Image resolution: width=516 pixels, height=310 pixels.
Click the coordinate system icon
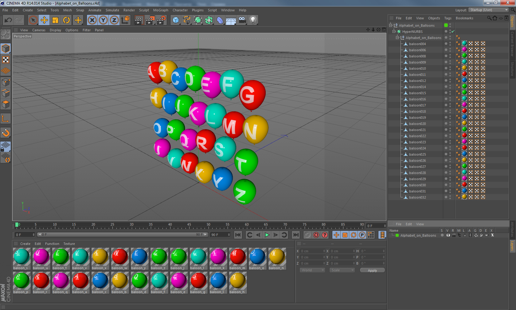click(x=125, y=20)
